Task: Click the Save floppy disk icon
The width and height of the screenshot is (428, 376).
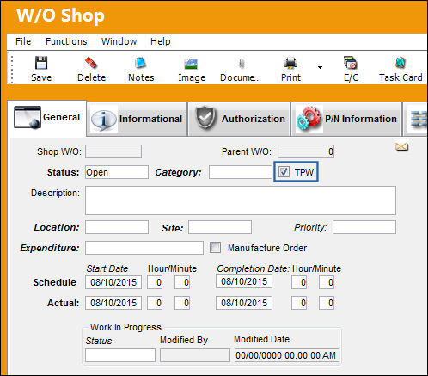Action: pyautogui.click(x=41, y=63)
